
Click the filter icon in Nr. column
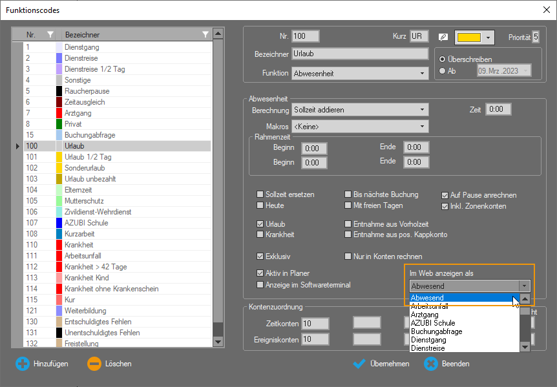pos(50,34)
